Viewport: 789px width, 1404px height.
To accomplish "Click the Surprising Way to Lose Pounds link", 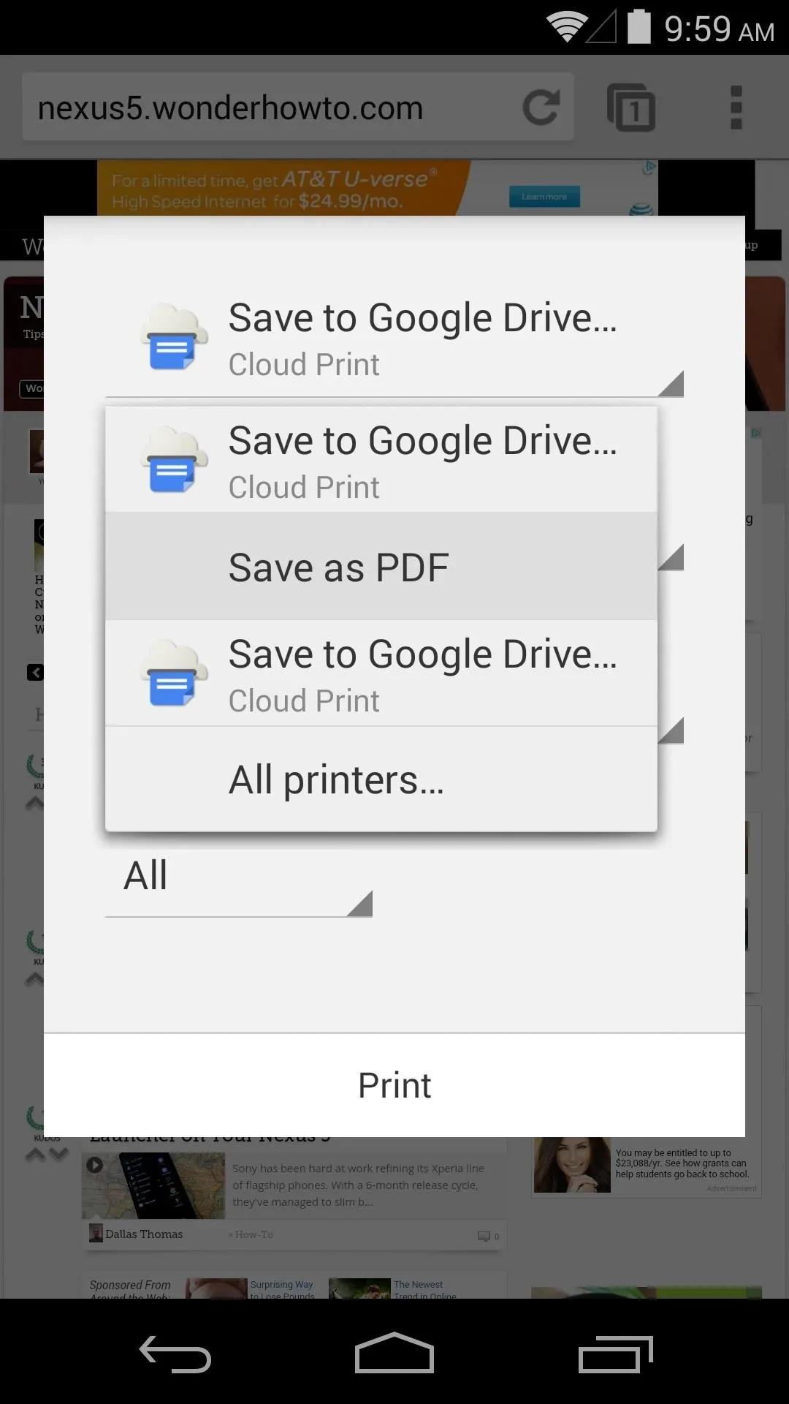I will tap(282, 1290).
